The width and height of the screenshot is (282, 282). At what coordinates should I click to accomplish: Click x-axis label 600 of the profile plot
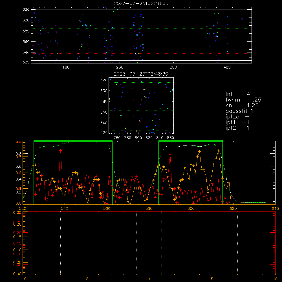[191, 208]
